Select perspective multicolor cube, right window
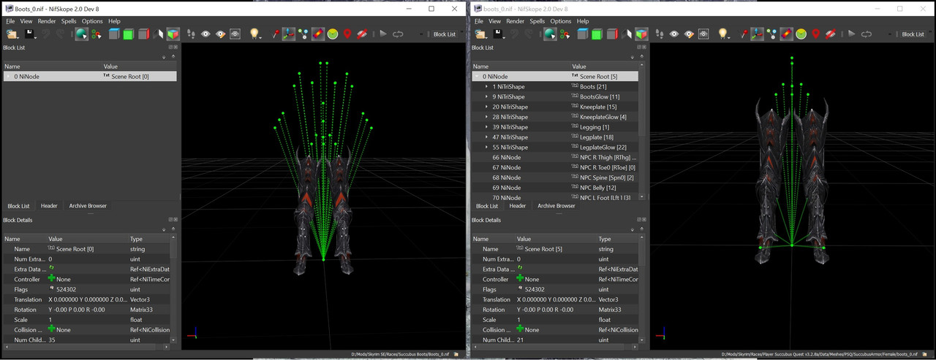Screen dimensions: 936x360 [641, 34]
